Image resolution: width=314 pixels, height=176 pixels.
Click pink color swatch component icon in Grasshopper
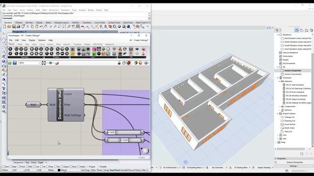tap(94, 49)
